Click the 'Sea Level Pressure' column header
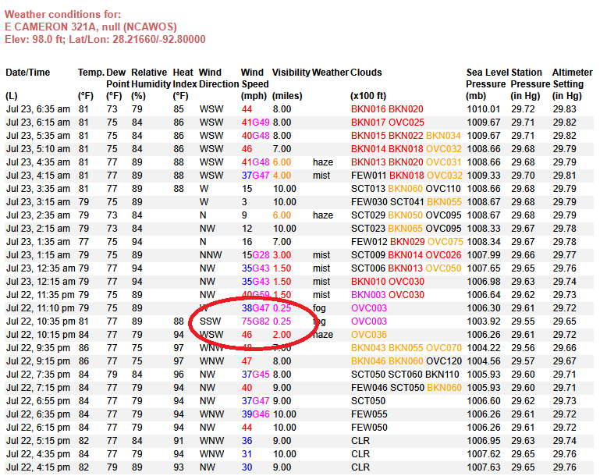The height and width of the screenshot is (476, 607). click(488, 78)
